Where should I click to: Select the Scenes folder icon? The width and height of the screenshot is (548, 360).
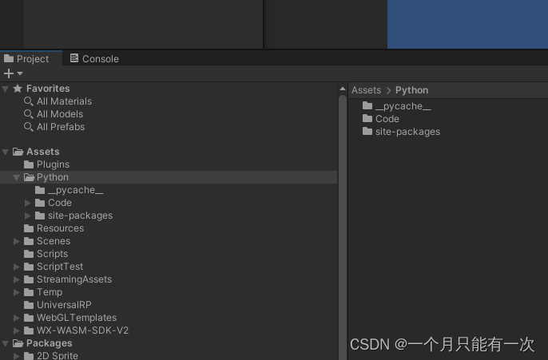[x=29, y=241]
